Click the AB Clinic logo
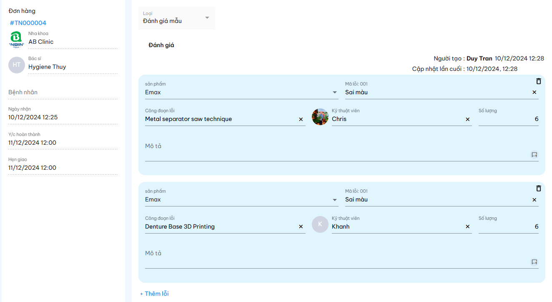 pyautogui.click(x=17, y=40)
